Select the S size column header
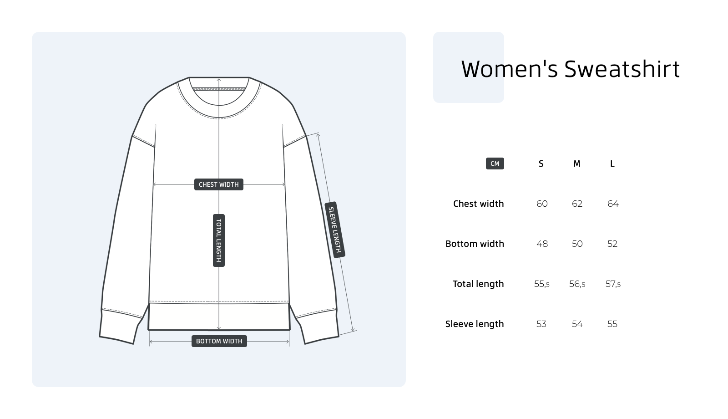The image size is (728, 419). (x=541, y=164)
